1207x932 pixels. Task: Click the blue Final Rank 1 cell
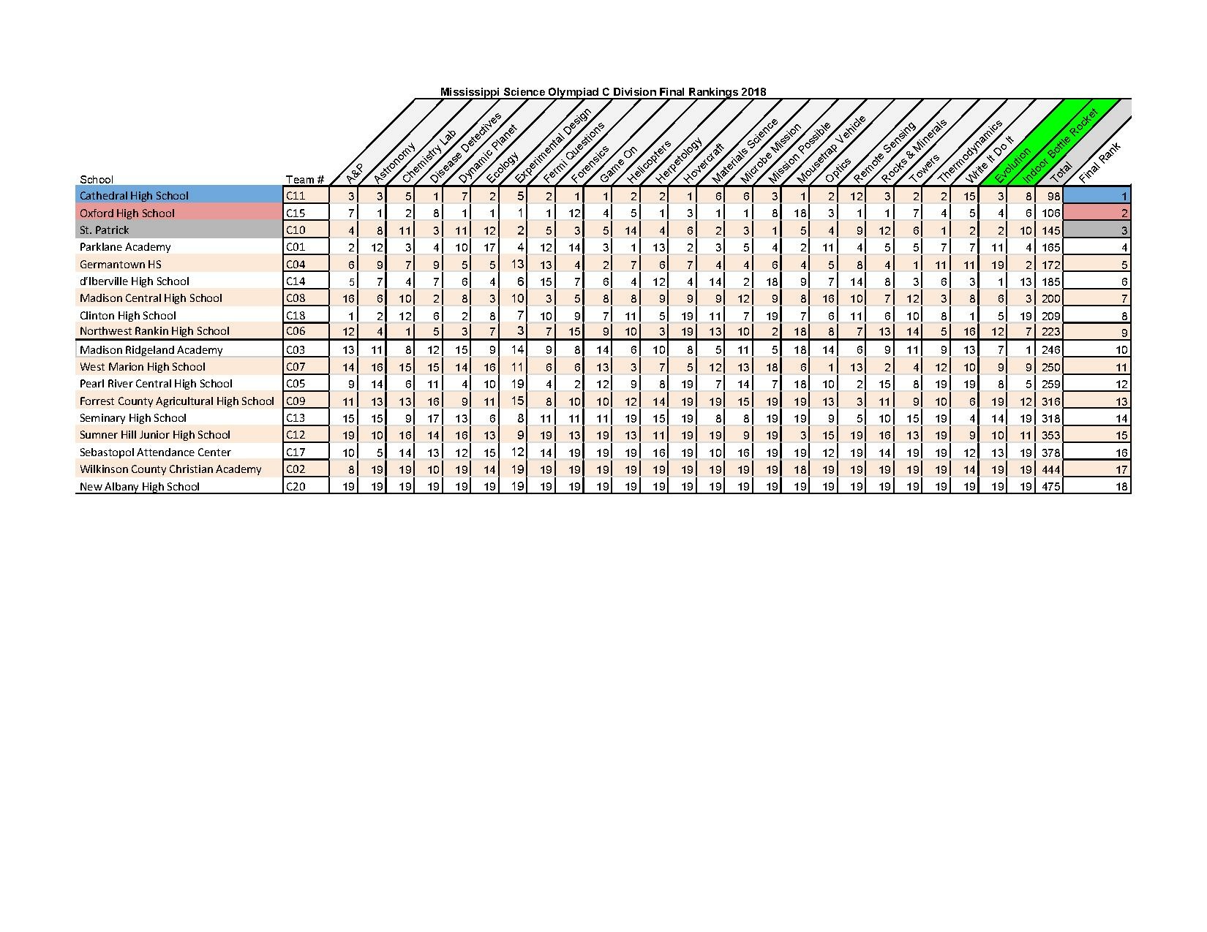tap(1097, 197)
